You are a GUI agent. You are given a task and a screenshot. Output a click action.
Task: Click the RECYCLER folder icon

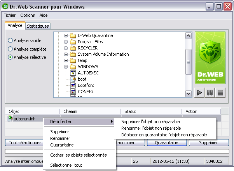tap(73, 48)
